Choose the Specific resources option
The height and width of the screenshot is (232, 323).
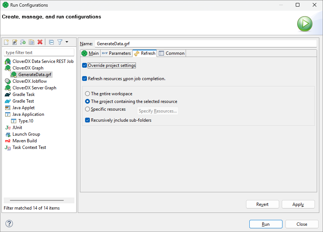[x=87, y=108]
